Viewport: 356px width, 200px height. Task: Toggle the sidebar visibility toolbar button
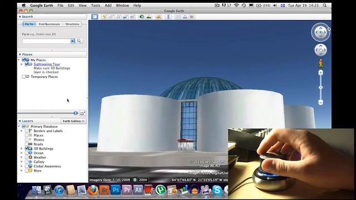click(95, 17)
